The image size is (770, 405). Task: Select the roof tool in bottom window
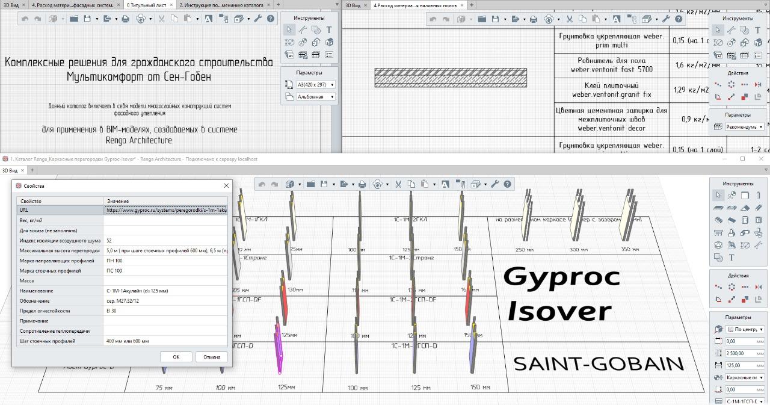coord(745,208)
